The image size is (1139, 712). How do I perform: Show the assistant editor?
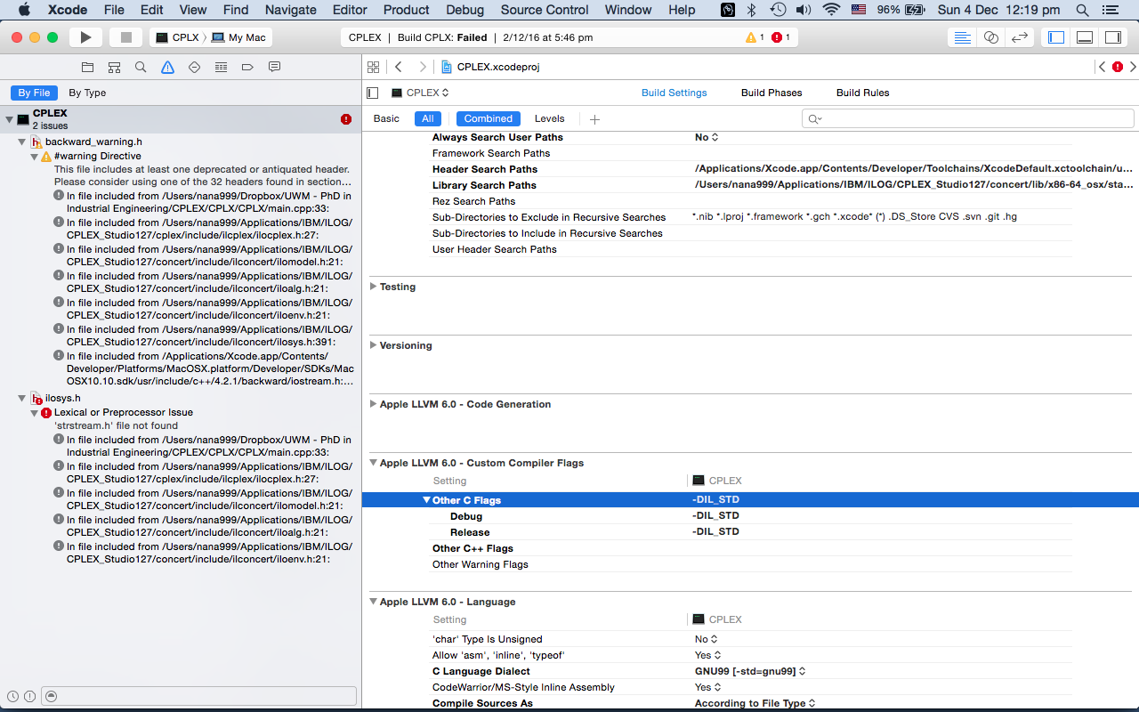coord(990,37)
